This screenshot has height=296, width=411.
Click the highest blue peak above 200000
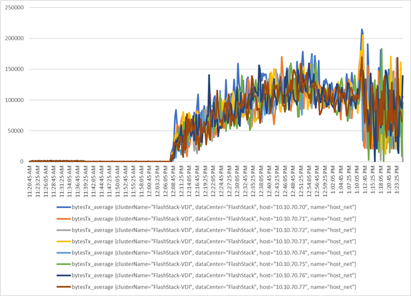362,30
